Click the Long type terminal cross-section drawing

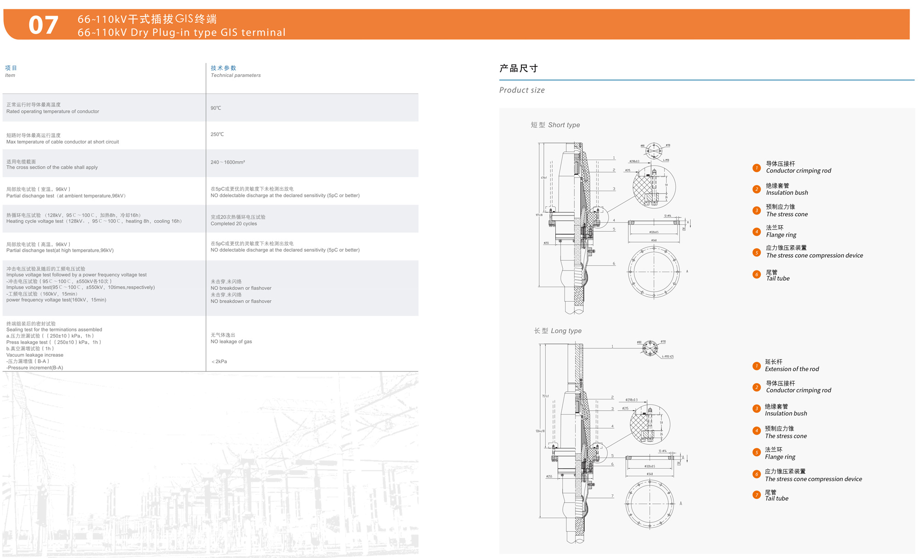(x=576, y=443)
